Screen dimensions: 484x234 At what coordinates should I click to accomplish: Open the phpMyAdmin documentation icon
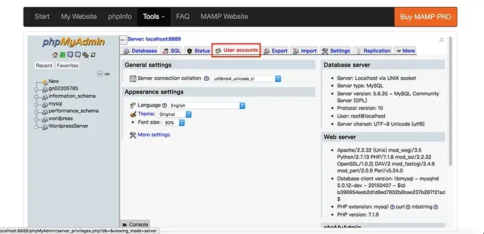[x=70, y=55]
